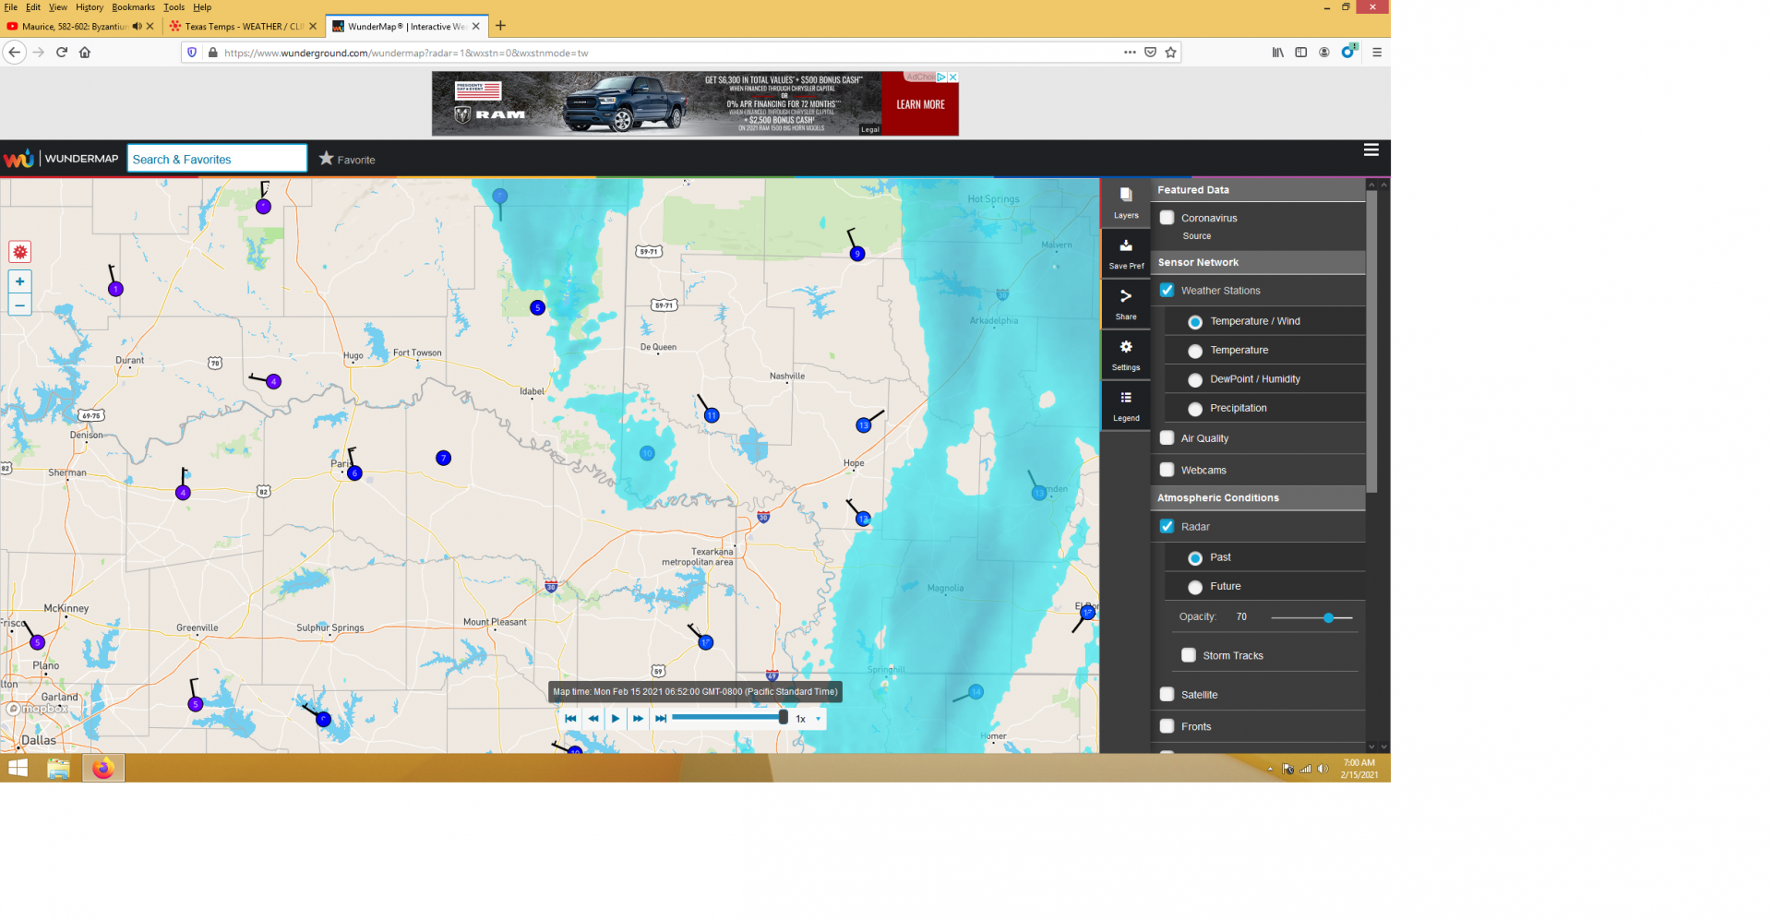Open the Edit menu
The height and width of the screenshot is (920, 1772).
[x=33, y=6]
